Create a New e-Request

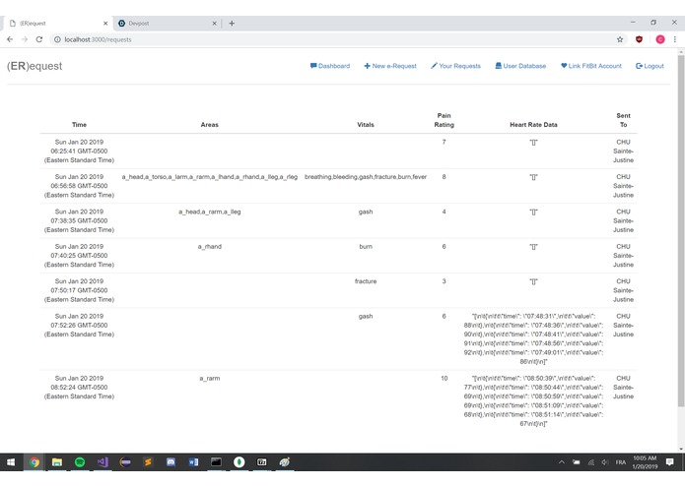tap(390, 66)
